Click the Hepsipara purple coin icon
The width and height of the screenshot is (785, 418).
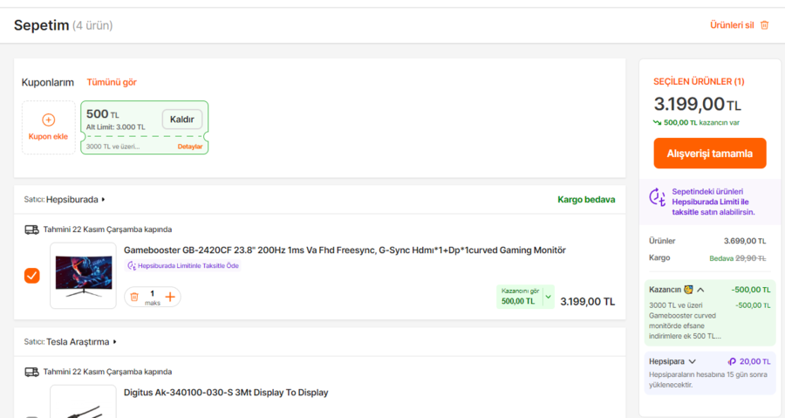point(731,361)
